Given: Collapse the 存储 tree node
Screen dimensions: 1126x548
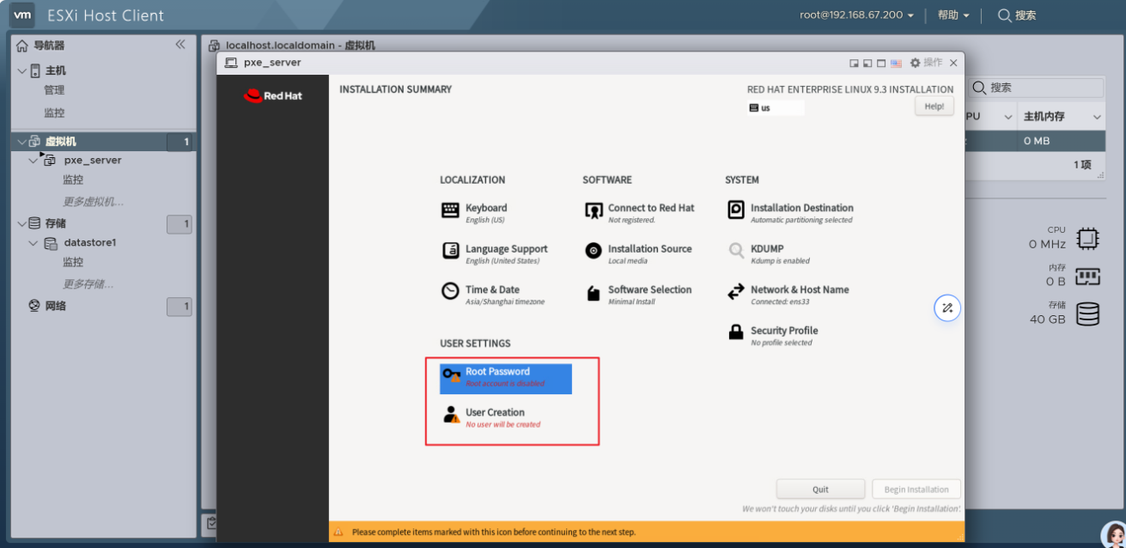Looking at the screenshot, I should [x=21, y=223].
